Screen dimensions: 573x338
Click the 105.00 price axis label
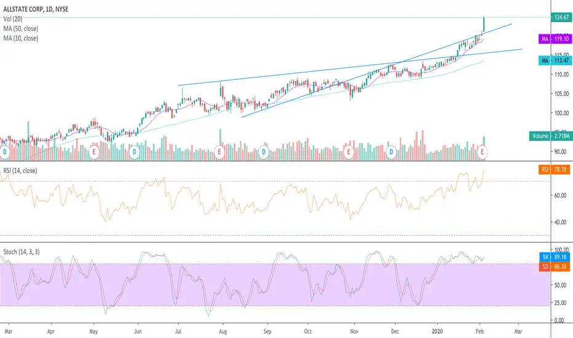pos(562,94)
